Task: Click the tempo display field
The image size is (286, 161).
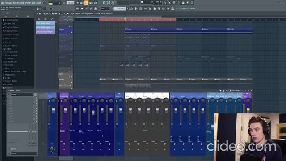Action: pos(70,3)
